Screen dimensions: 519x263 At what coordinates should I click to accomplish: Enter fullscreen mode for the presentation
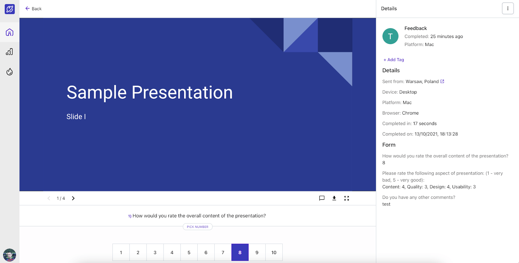click(347, 198)
